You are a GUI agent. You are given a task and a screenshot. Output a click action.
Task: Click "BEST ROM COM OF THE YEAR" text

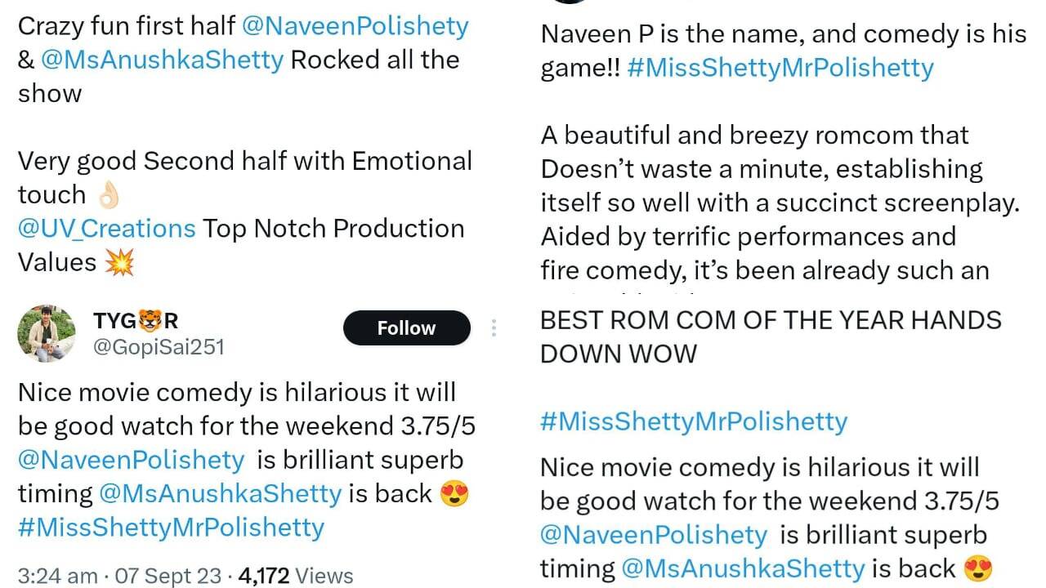coord(770,320)
